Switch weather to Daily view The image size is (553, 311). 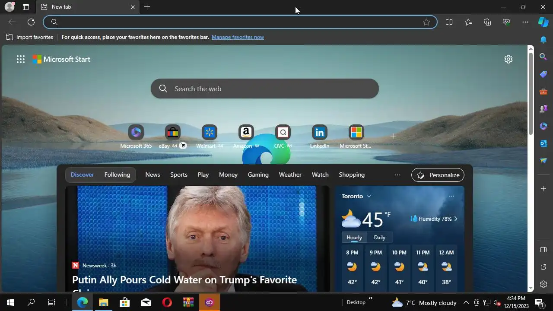tap(379, 238)
